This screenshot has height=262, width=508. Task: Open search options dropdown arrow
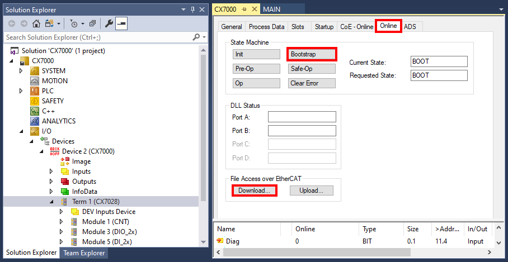(x=204, y=37)
